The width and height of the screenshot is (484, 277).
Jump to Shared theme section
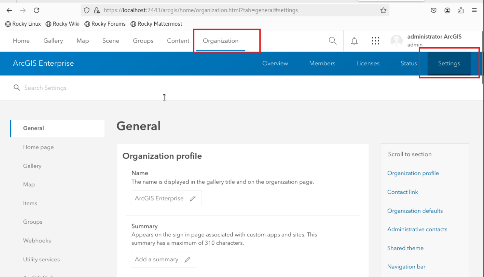(405, 248)
